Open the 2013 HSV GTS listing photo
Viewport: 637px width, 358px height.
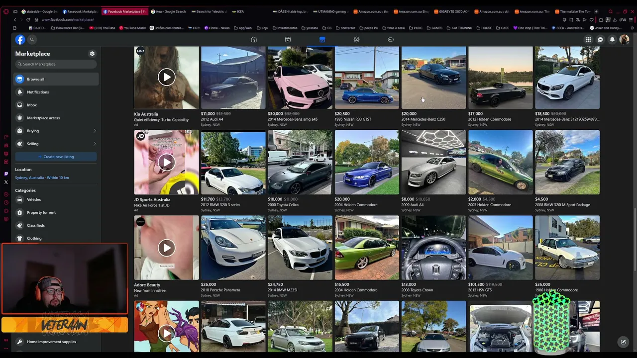point(501,248)
